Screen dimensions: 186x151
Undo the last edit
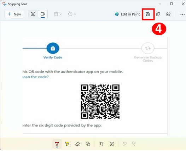(x=124, y=144)
